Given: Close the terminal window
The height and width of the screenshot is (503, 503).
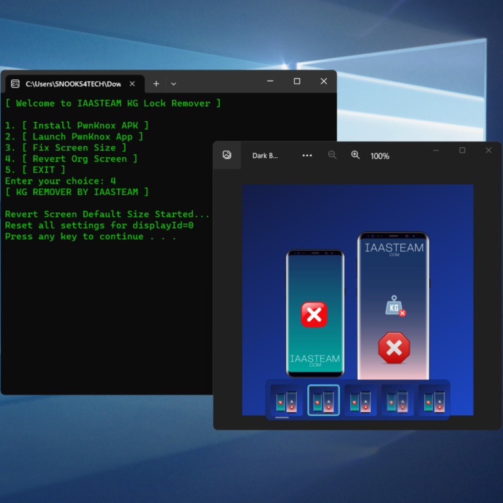Looking at the screenshot, I should point(324,81).
